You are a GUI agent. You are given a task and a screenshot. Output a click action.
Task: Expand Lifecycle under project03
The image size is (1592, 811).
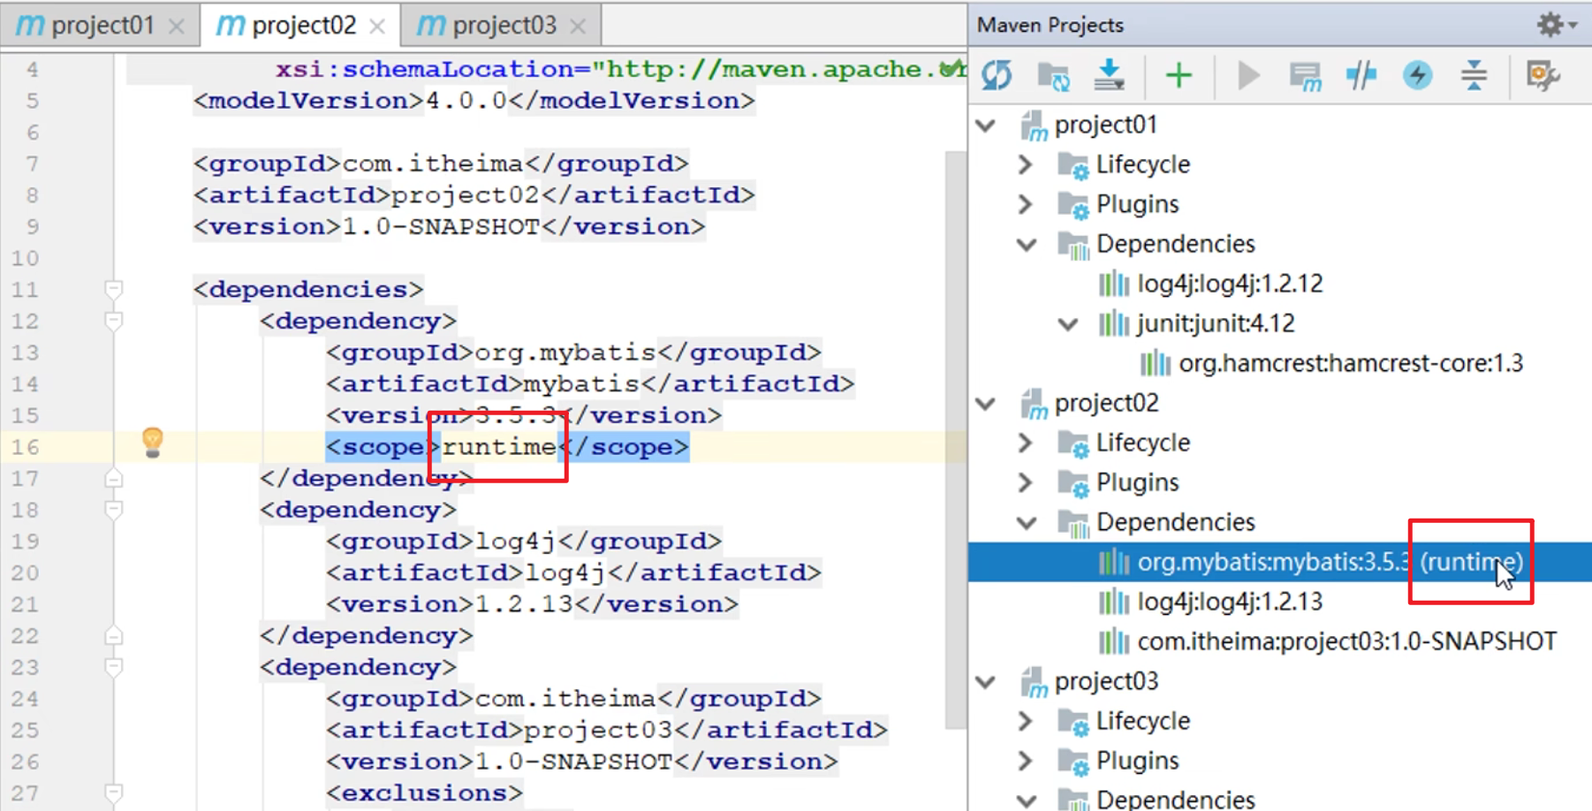click(x=1026, y=721)
